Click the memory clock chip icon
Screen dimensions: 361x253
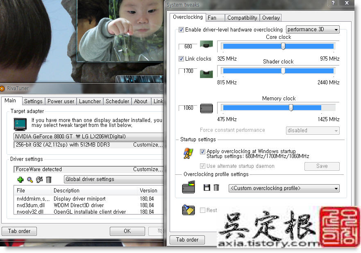click(207, 108)
